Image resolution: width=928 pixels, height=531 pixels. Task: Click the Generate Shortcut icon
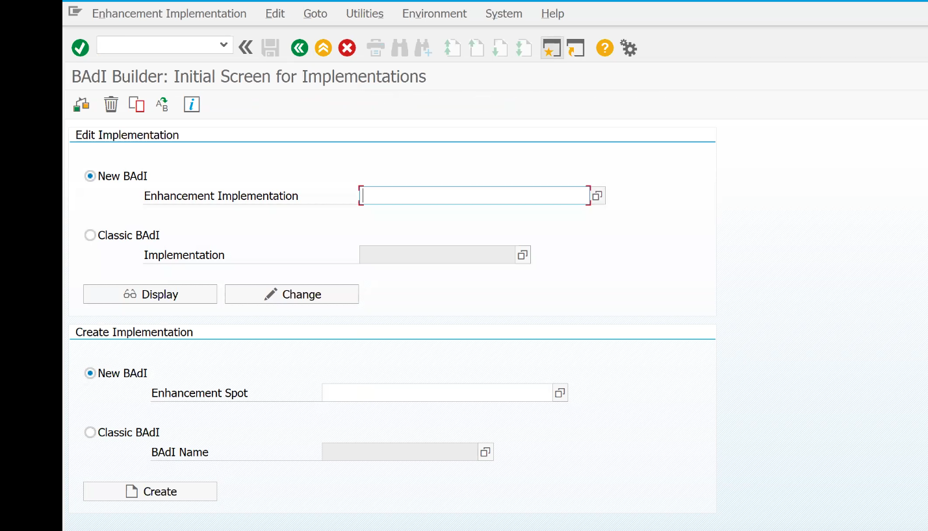(576, 47)
